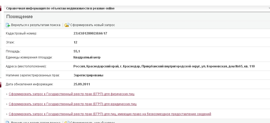Click the new request icon in bottom toolbar

pyautogui.click(x=67, y=122)
